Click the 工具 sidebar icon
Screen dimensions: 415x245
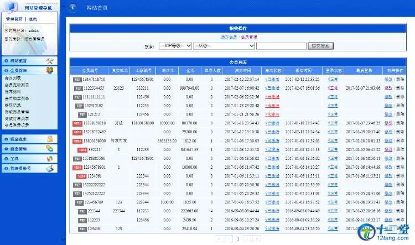[x=50, y=159]
